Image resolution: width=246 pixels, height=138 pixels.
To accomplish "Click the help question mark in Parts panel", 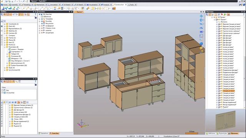I will pyautogui.click(x=35, y=82).
